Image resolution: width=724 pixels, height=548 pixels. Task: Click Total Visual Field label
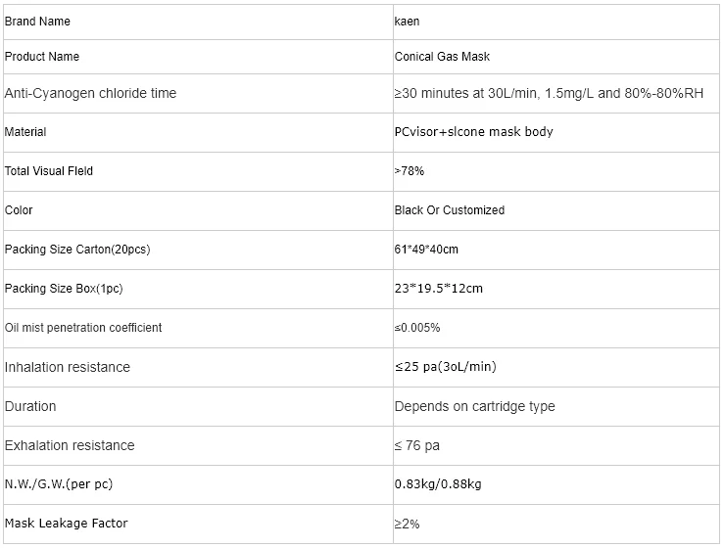coord(48,171)
